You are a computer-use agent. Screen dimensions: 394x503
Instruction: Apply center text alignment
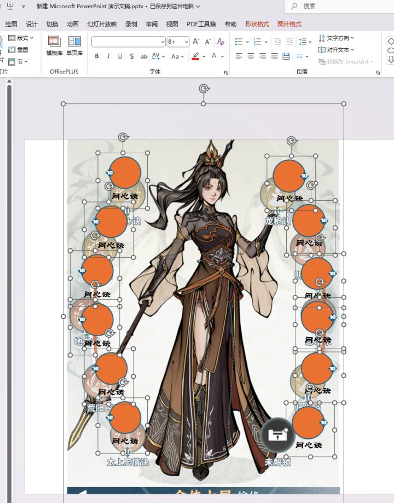click(x=251, y=56)
